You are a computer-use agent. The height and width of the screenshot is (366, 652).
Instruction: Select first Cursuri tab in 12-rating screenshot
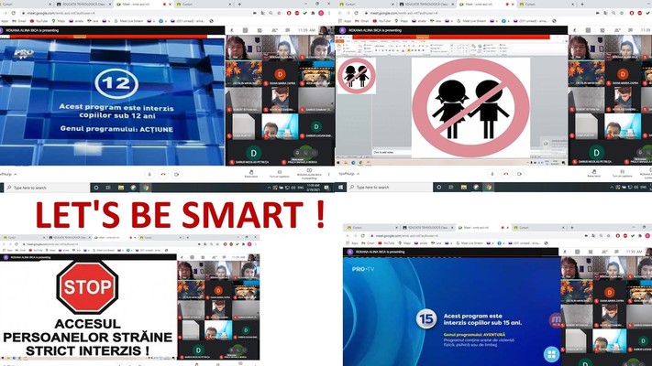pos(25,5)
